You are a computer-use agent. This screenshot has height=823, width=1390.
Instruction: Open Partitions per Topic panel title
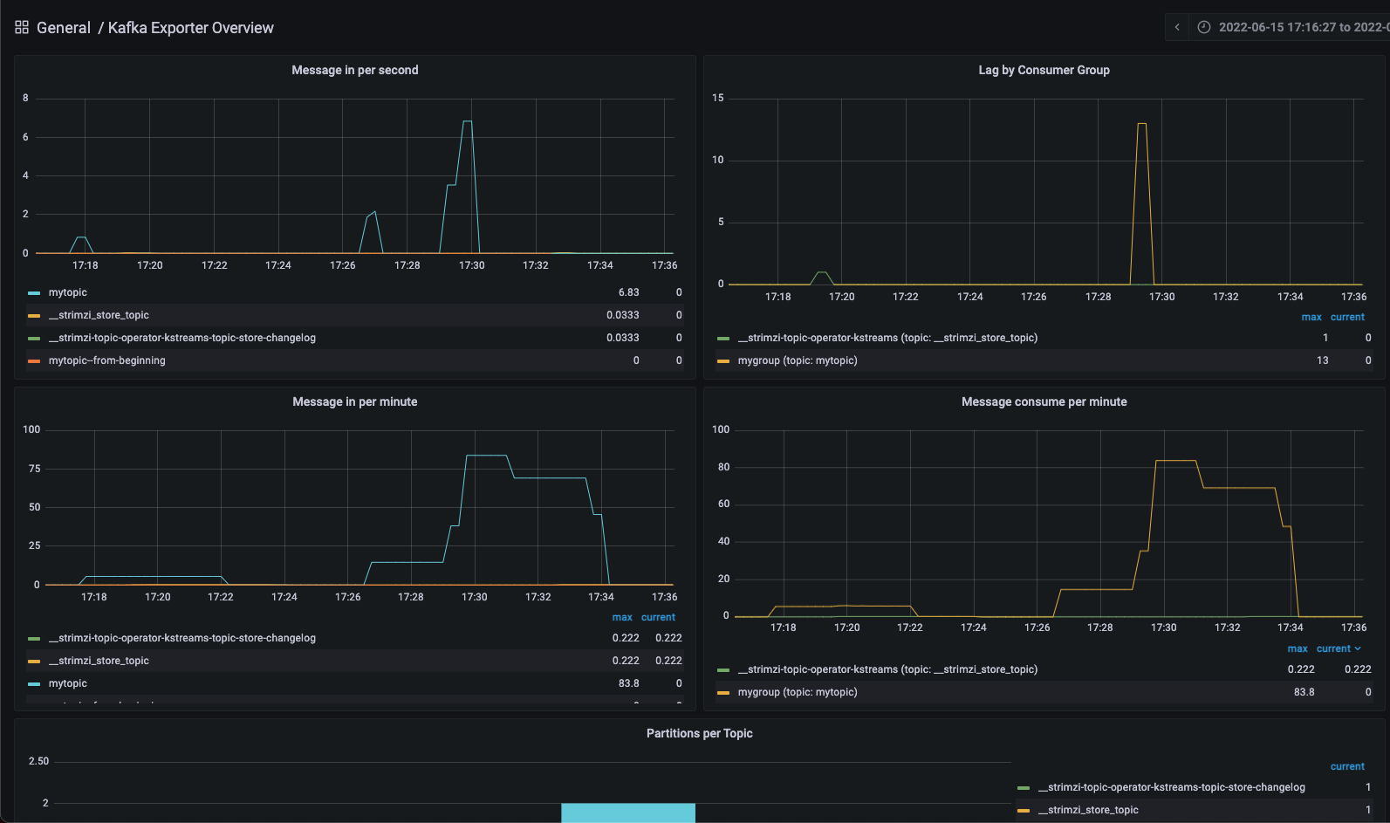coord(700,733)
